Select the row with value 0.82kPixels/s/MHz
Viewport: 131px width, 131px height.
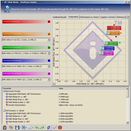click(64, 119)
